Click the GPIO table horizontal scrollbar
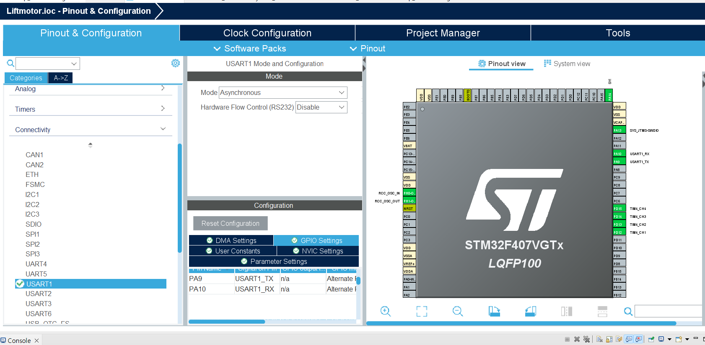The height and width of the screenshot is (345, 705). 227,322
